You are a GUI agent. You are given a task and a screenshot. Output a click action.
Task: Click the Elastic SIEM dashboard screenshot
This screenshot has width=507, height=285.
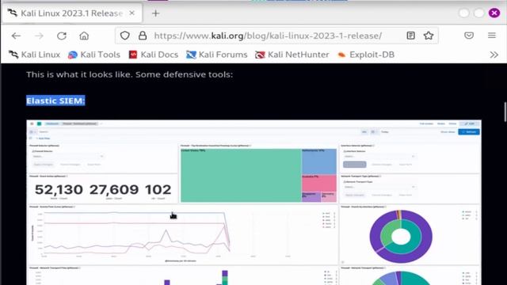click(253, 203)
